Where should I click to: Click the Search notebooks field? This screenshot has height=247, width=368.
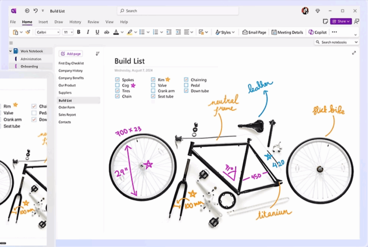pos(336,42)
